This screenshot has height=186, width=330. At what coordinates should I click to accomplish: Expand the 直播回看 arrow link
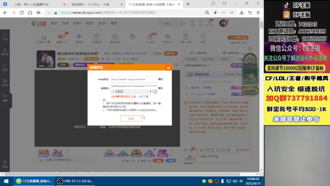232,53
